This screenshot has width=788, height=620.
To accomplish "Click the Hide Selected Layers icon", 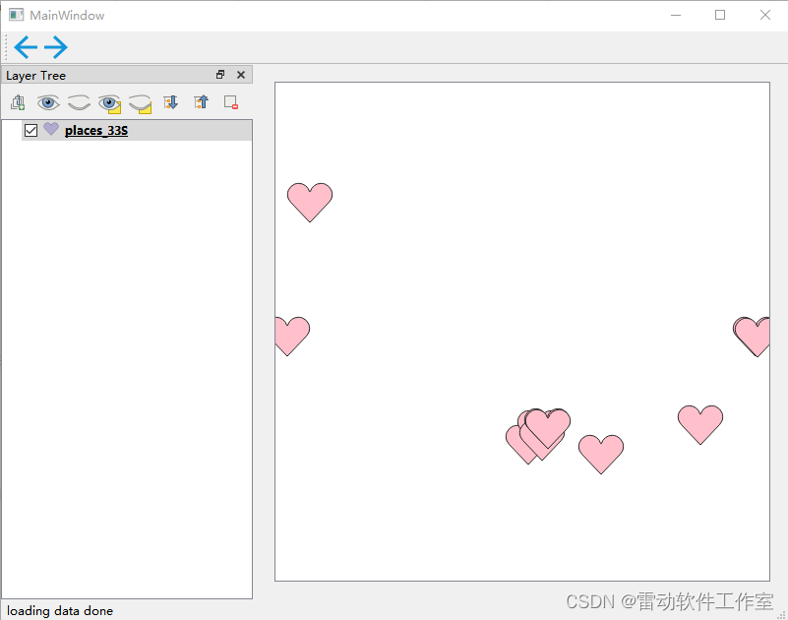I will [141, 103].
